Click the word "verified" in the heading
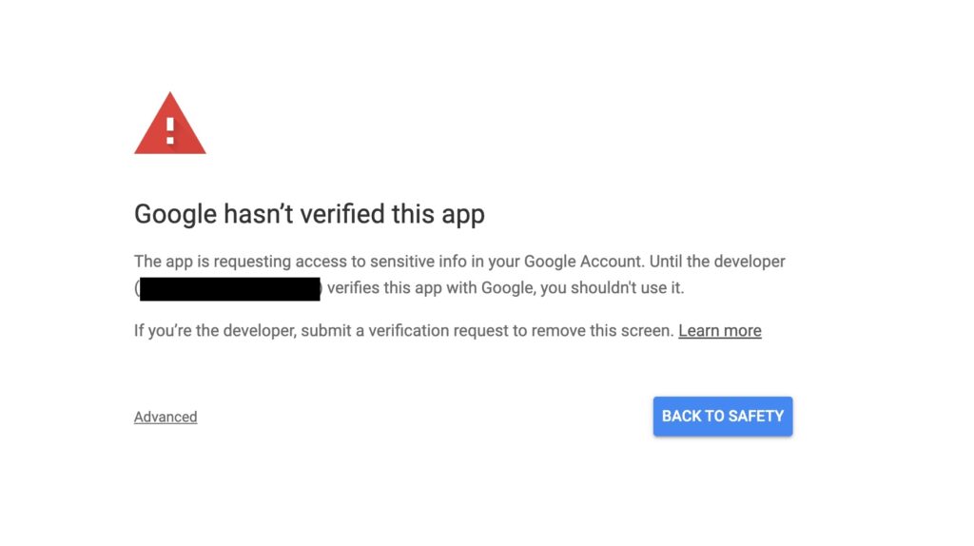Screen dimensions: 974x546 (342, 214)
